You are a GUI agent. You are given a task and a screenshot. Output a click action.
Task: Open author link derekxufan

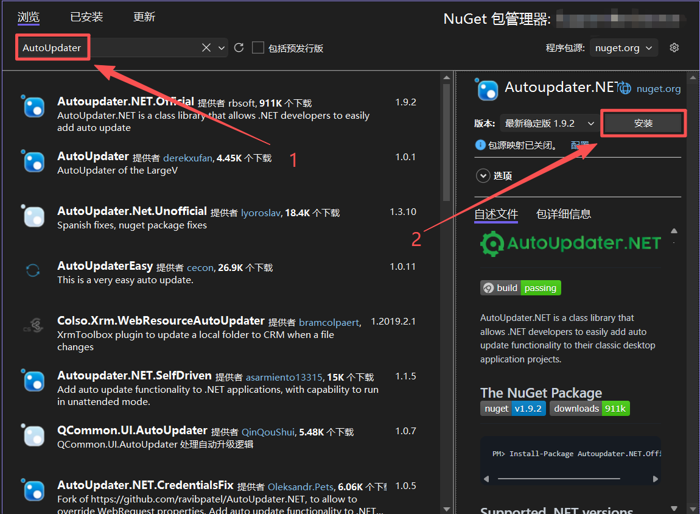pyautogui.click(x=187, y=158)
